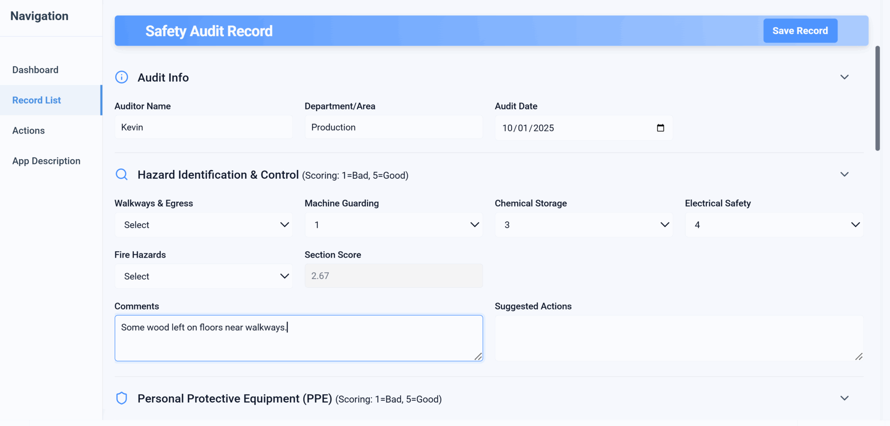Click the Hazard Identification magnifier icon
This screenshot has height=426, width=890.
[122, 174]
